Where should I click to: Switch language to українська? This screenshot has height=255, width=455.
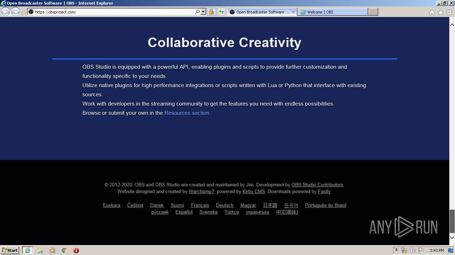(257, 212)
